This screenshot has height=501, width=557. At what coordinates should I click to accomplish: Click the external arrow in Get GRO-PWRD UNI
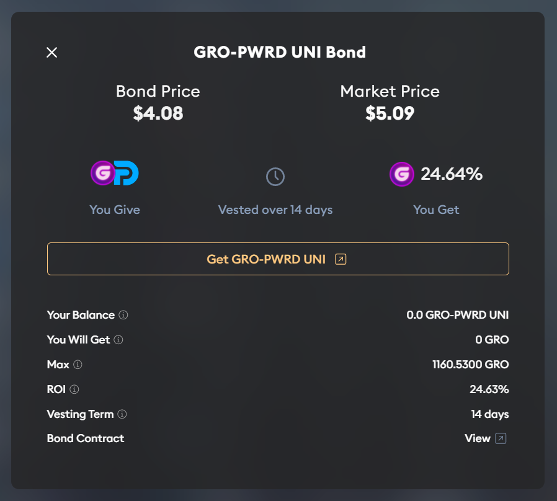pos(340,259)
